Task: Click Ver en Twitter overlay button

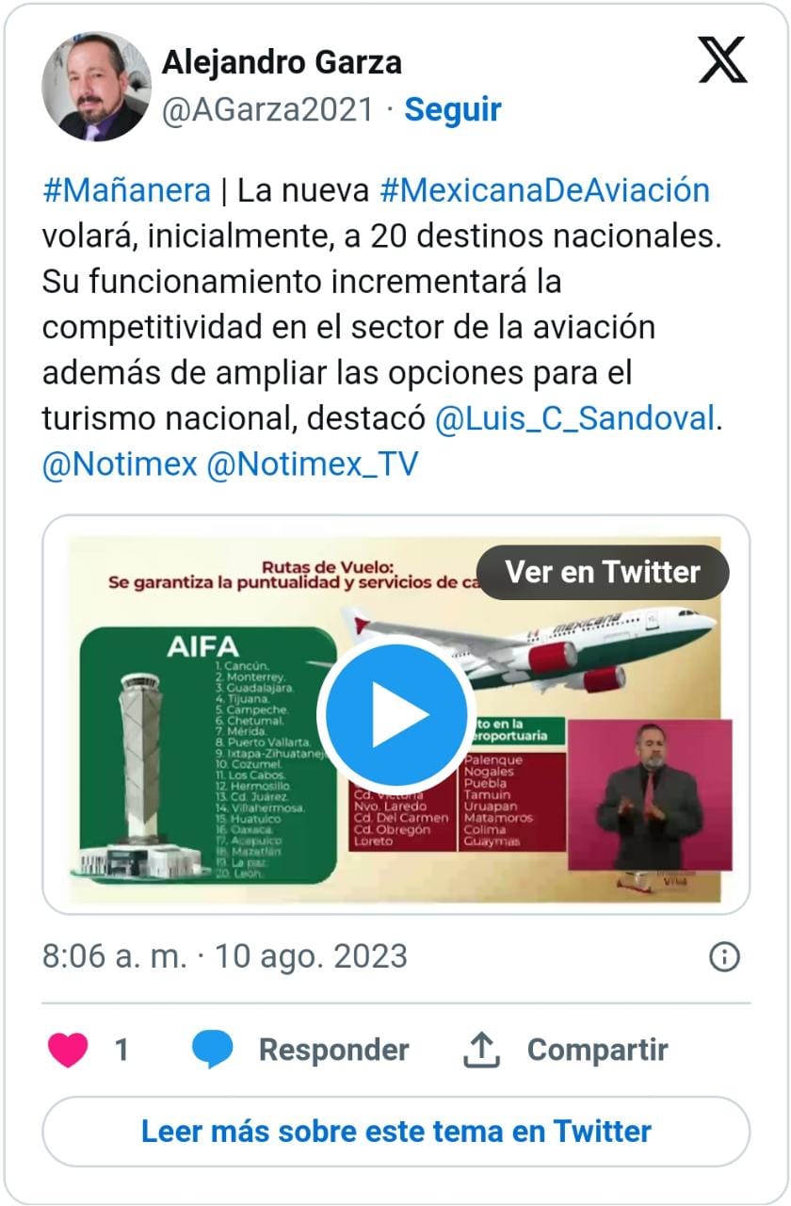Action: point(603,572)
